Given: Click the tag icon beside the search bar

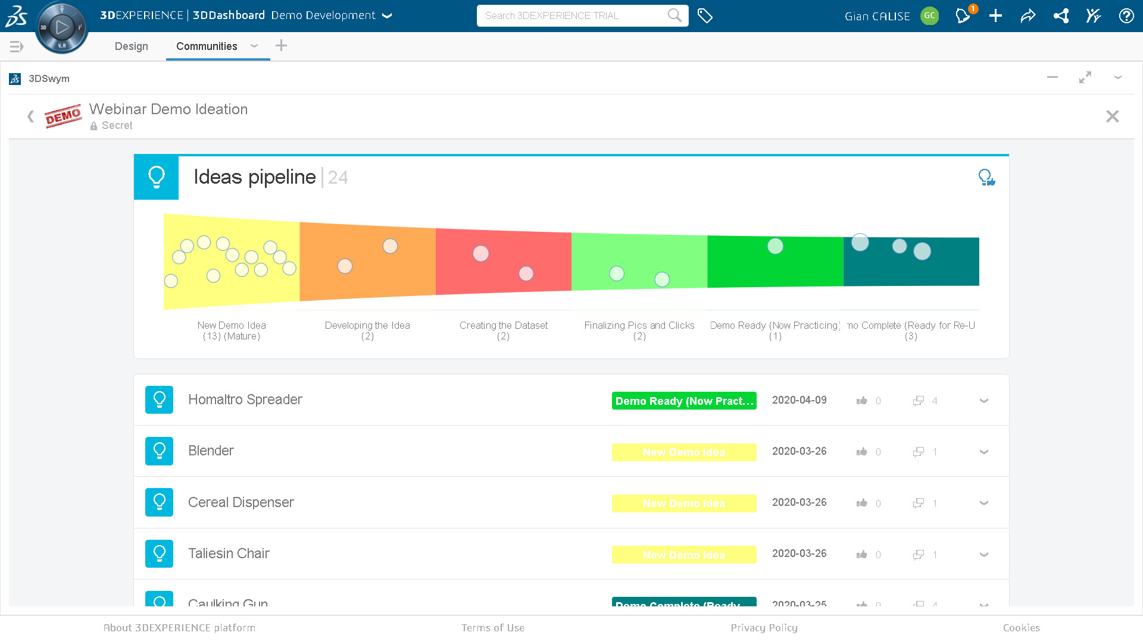Looking at the screenshot, I should click(705, 16).
